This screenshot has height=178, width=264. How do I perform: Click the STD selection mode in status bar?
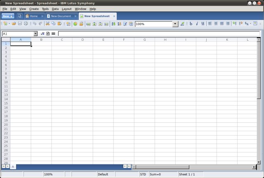pos(143,174)
